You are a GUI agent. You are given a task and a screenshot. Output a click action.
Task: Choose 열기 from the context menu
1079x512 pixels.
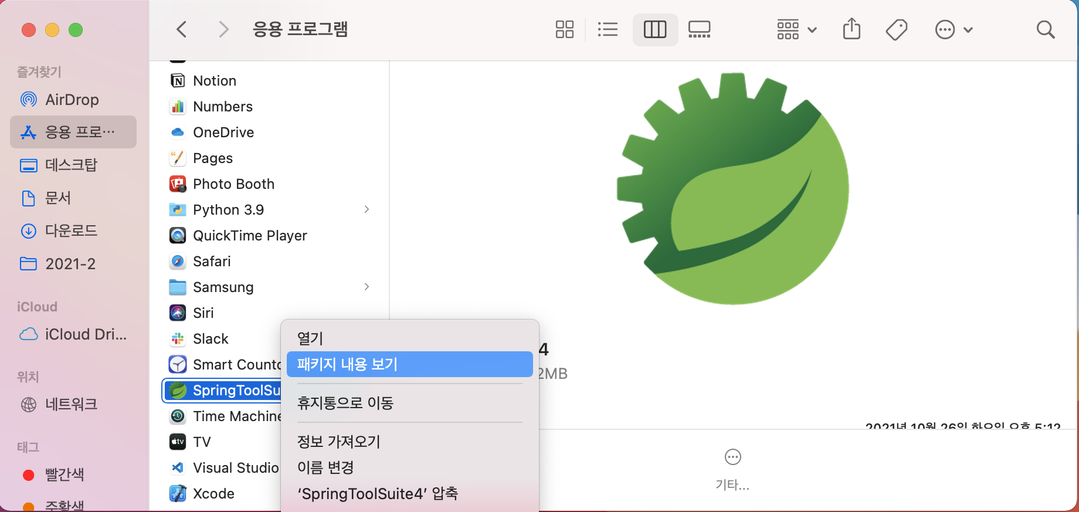tap(409, 338)
